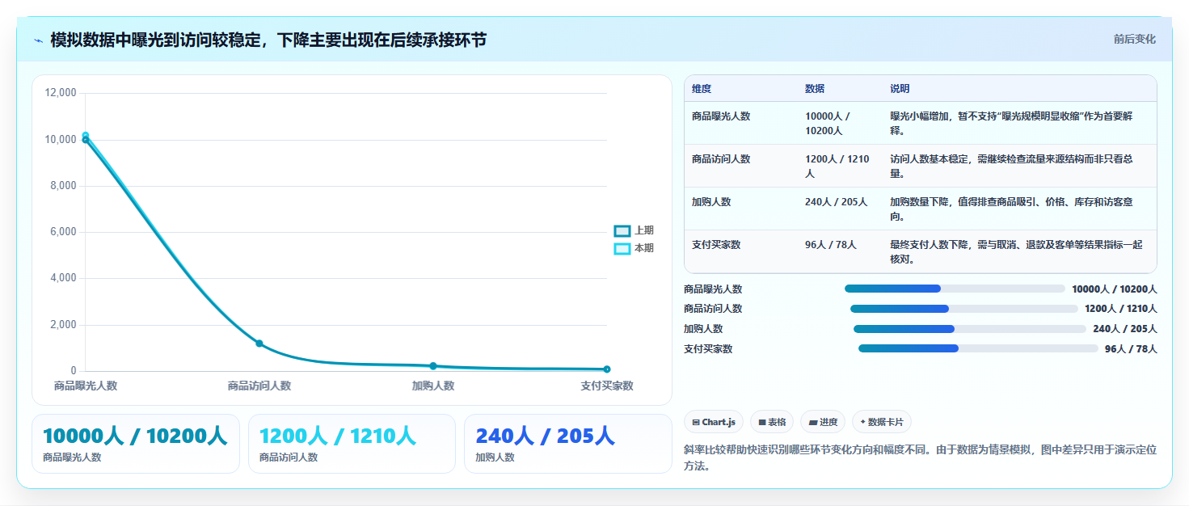The width and height of the screenshot is (1189, 506).
Task: Select the Chart.js chip
Action: (714, 422)
